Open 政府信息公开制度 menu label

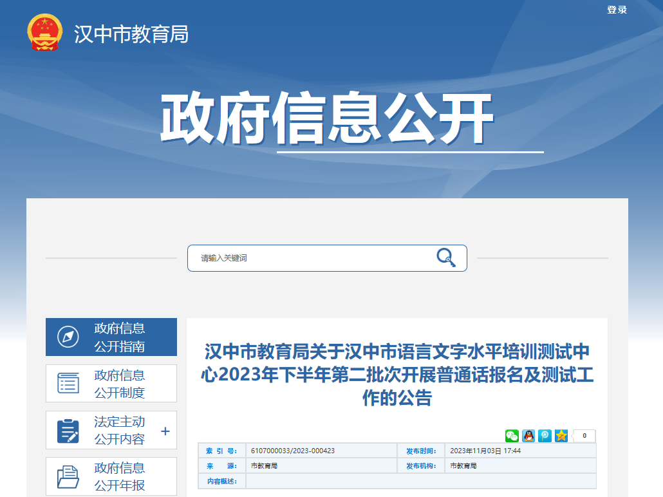click(120, 384)
